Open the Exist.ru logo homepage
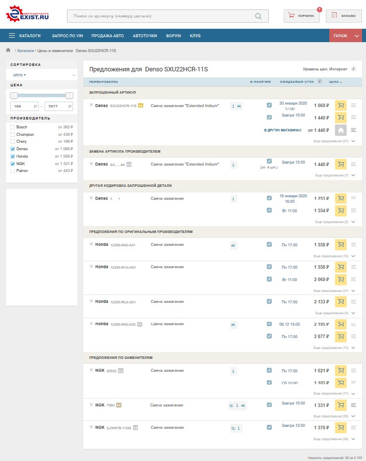The width and height of the screenshot is (366, 461). tap(27, 14)
